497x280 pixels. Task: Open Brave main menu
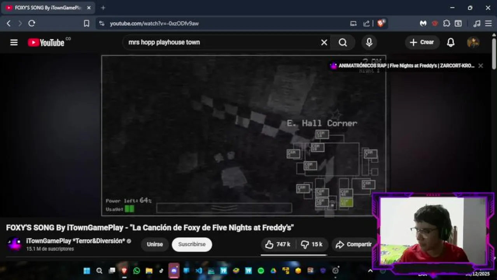pos(488,23)
